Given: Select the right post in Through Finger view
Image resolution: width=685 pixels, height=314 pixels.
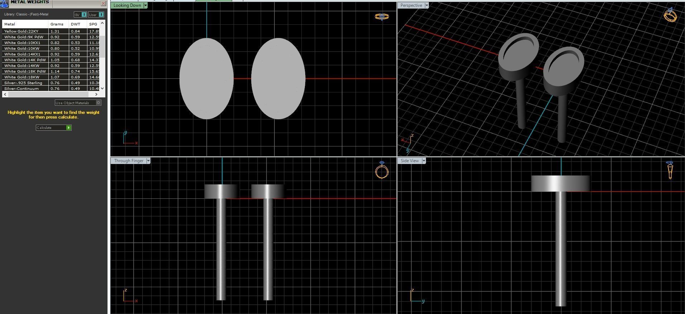Looking at the screenshot, I should (268, 249).
